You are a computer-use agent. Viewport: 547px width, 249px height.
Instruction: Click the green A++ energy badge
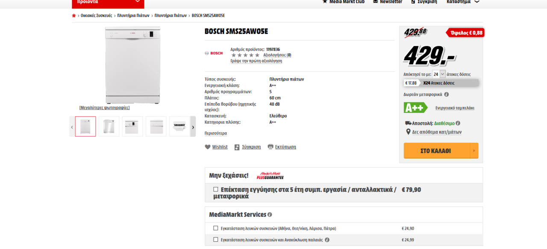point(415,108)
